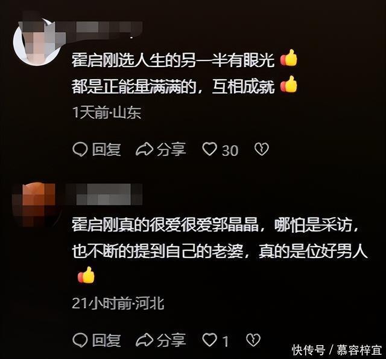Like the Hebei comment with 1 like

(209, 340)
